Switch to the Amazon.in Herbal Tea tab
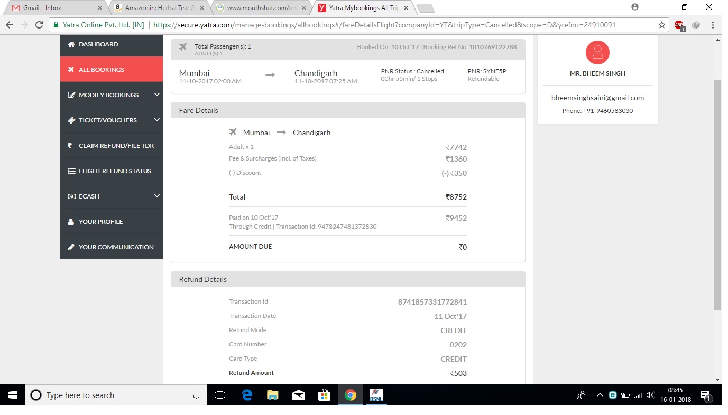The width and height of the screenshot is (728, 415). (x=156, y=8)
